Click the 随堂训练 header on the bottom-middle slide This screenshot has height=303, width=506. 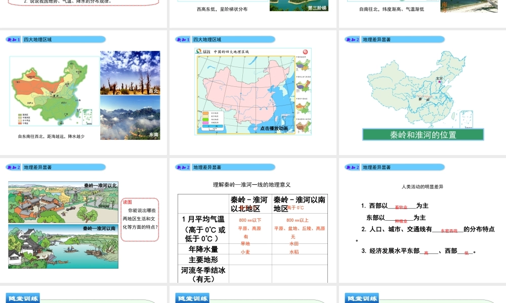pyautogui.click(x=192, y=298)
